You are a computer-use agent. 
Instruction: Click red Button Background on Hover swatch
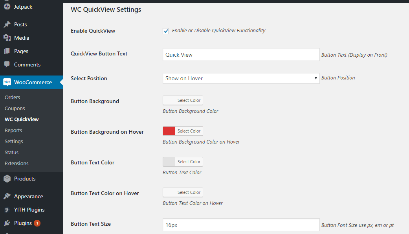[x=169, y=131]
